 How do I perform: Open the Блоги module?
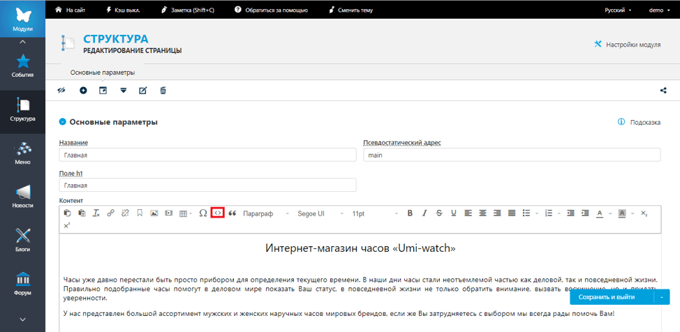tap(22, 241)
